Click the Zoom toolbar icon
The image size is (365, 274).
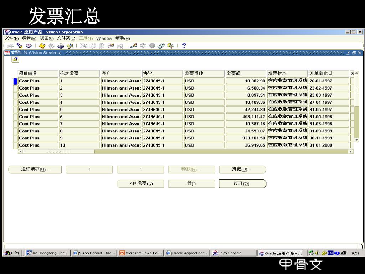click(143, 46)
